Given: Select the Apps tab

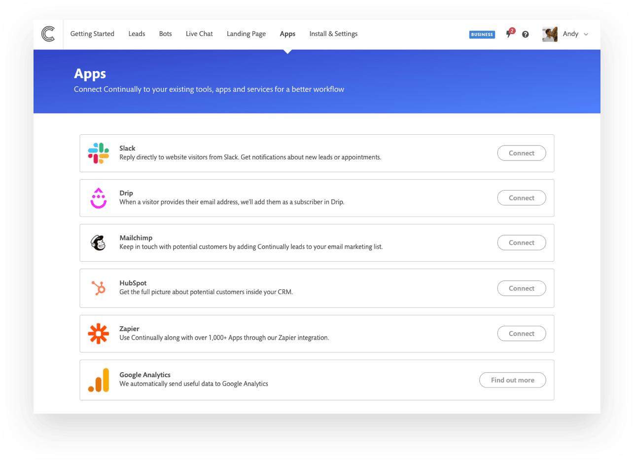Looking at the screenshot, I should (x=287, y=34).
